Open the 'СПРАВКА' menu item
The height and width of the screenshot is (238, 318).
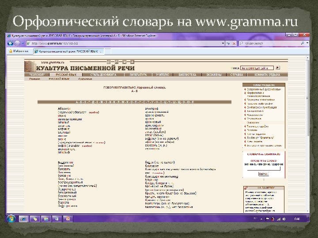(236, 74)
